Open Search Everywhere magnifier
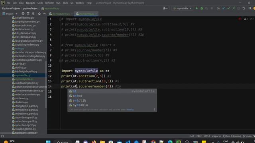 [x=250, y=8]
